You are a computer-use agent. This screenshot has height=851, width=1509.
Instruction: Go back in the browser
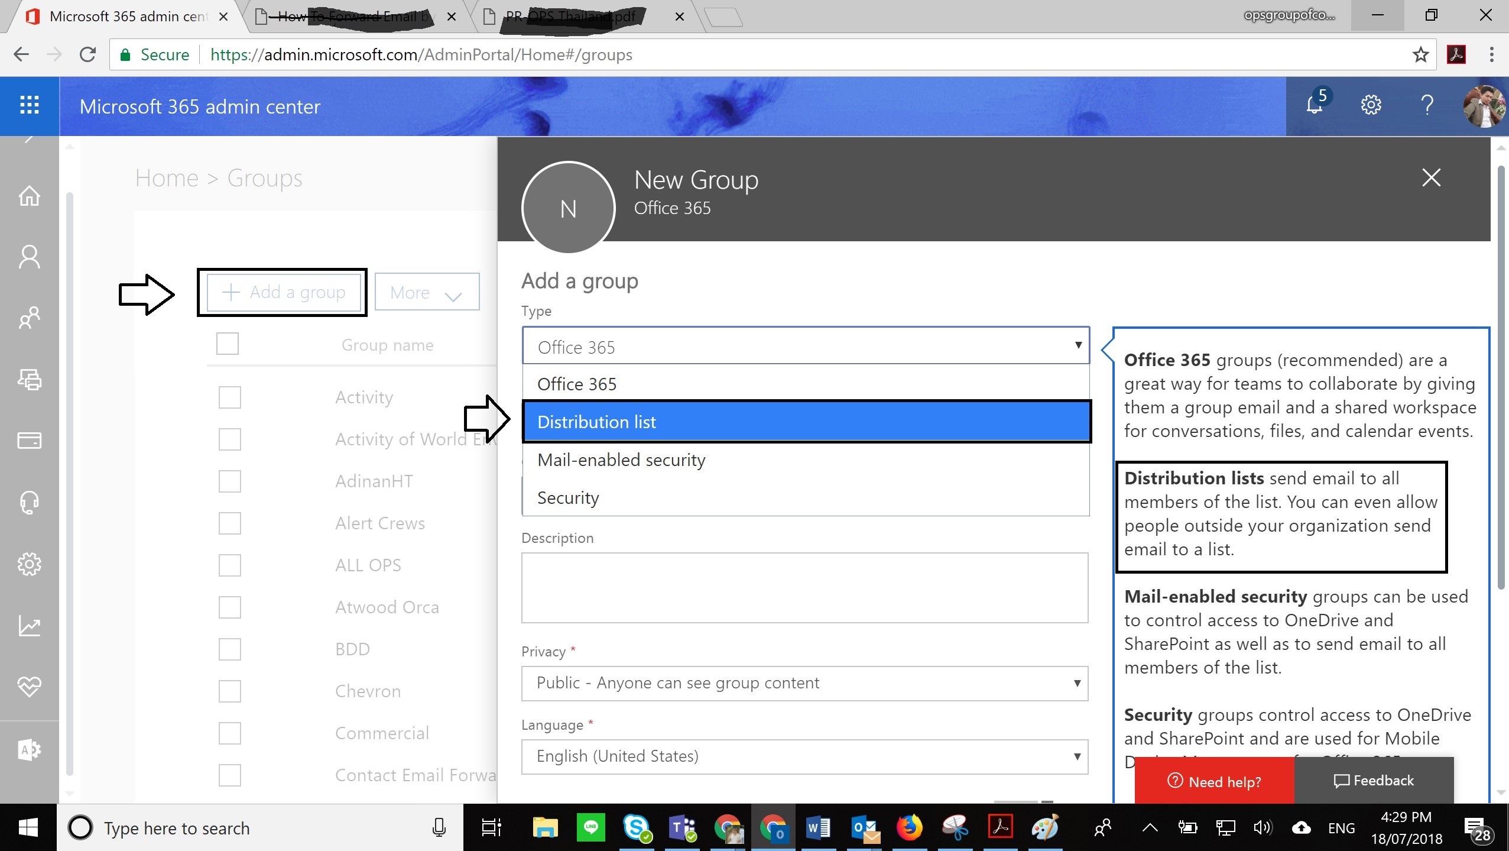pos(21,54)
